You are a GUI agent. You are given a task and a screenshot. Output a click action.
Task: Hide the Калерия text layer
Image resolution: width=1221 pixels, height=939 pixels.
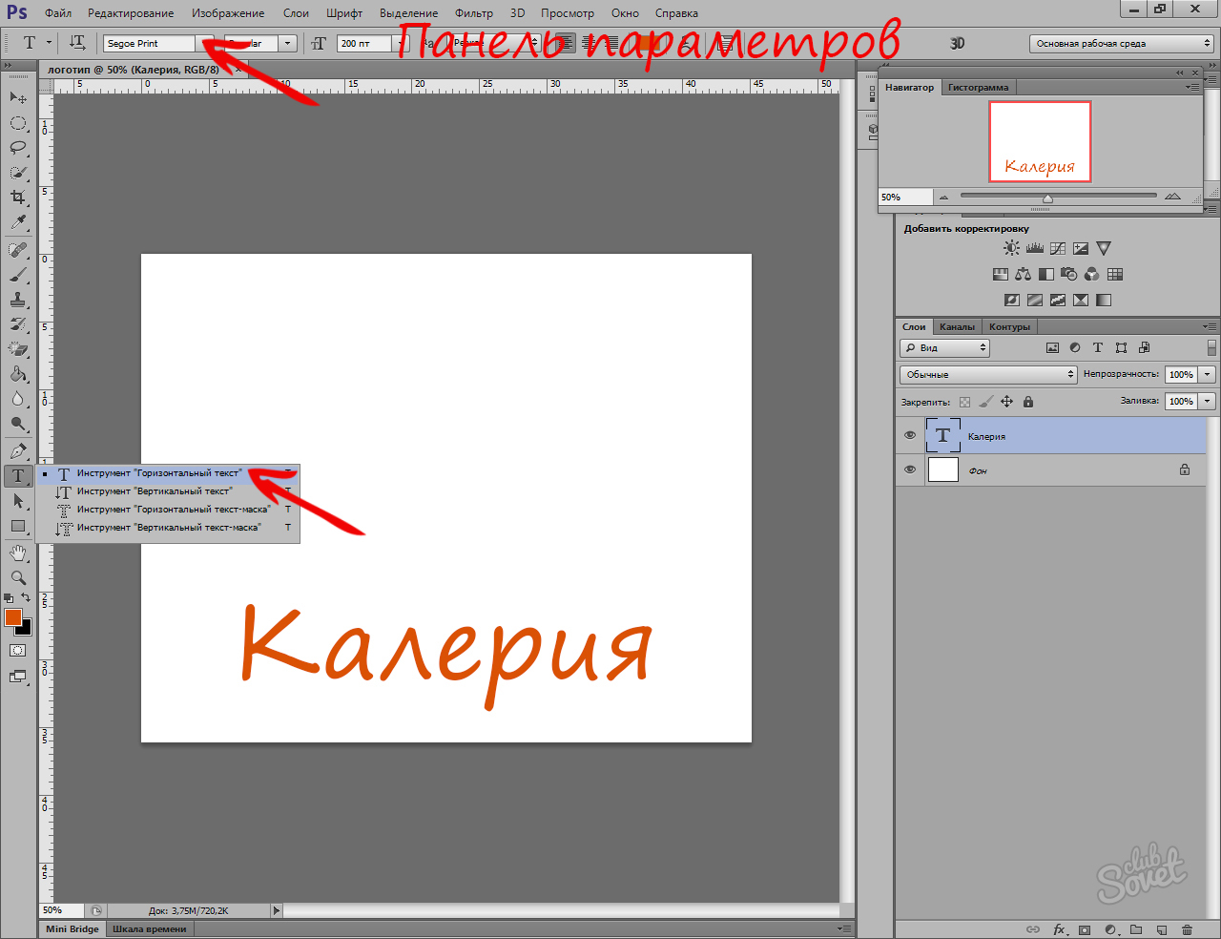pos(910,435)
